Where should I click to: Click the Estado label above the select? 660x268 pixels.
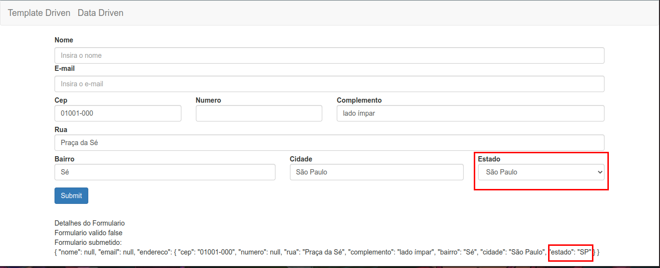coord(489,159)
